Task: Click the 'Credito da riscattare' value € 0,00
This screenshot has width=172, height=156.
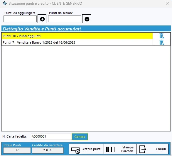Action: 48,150
